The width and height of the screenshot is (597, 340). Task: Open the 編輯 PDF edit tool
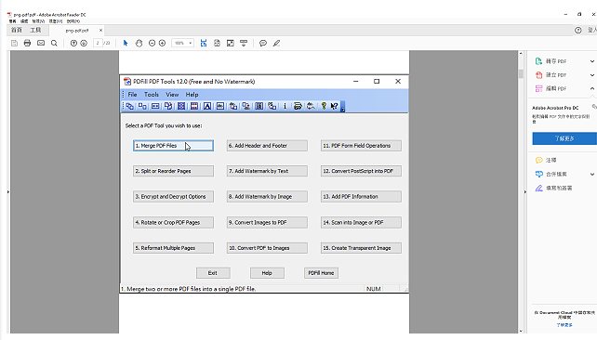coord(551,88)
